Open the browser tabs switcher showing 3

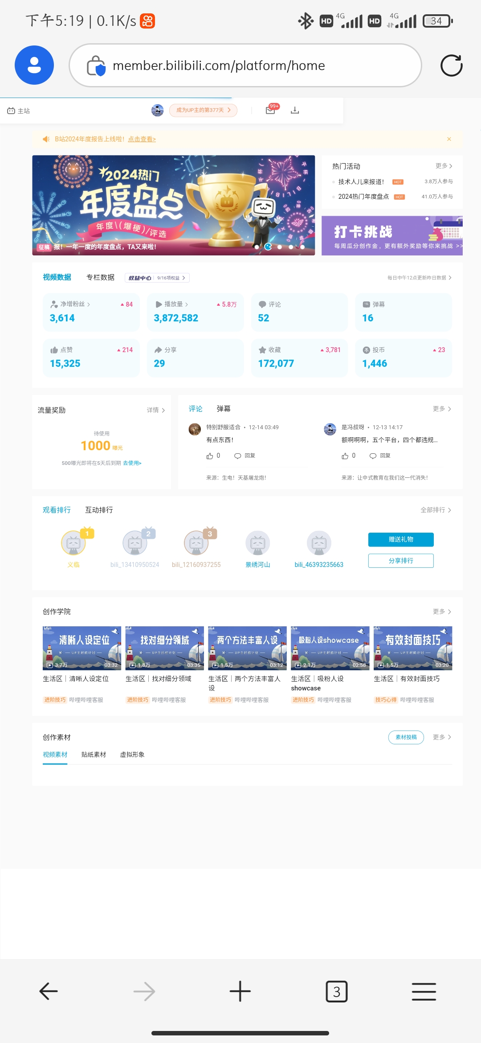point(336,991)
